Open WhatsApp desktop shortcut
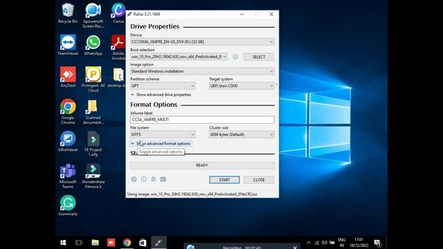Screen dimensions: 443x249 click(x=93, y=45)
